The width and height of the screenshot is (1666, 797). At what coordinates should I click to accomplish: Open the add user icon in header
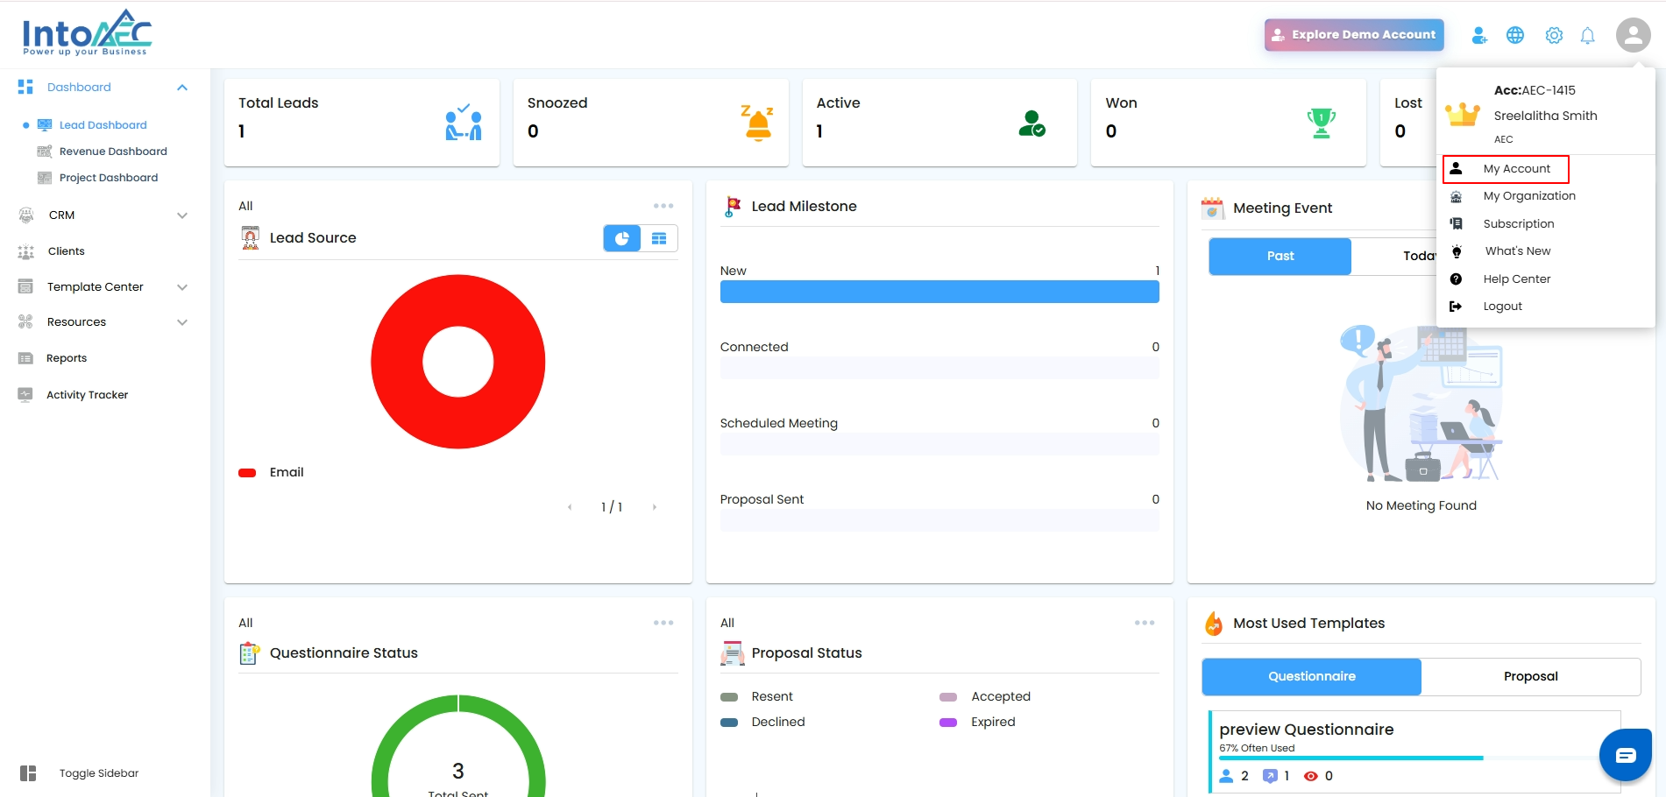[1479, 35]
